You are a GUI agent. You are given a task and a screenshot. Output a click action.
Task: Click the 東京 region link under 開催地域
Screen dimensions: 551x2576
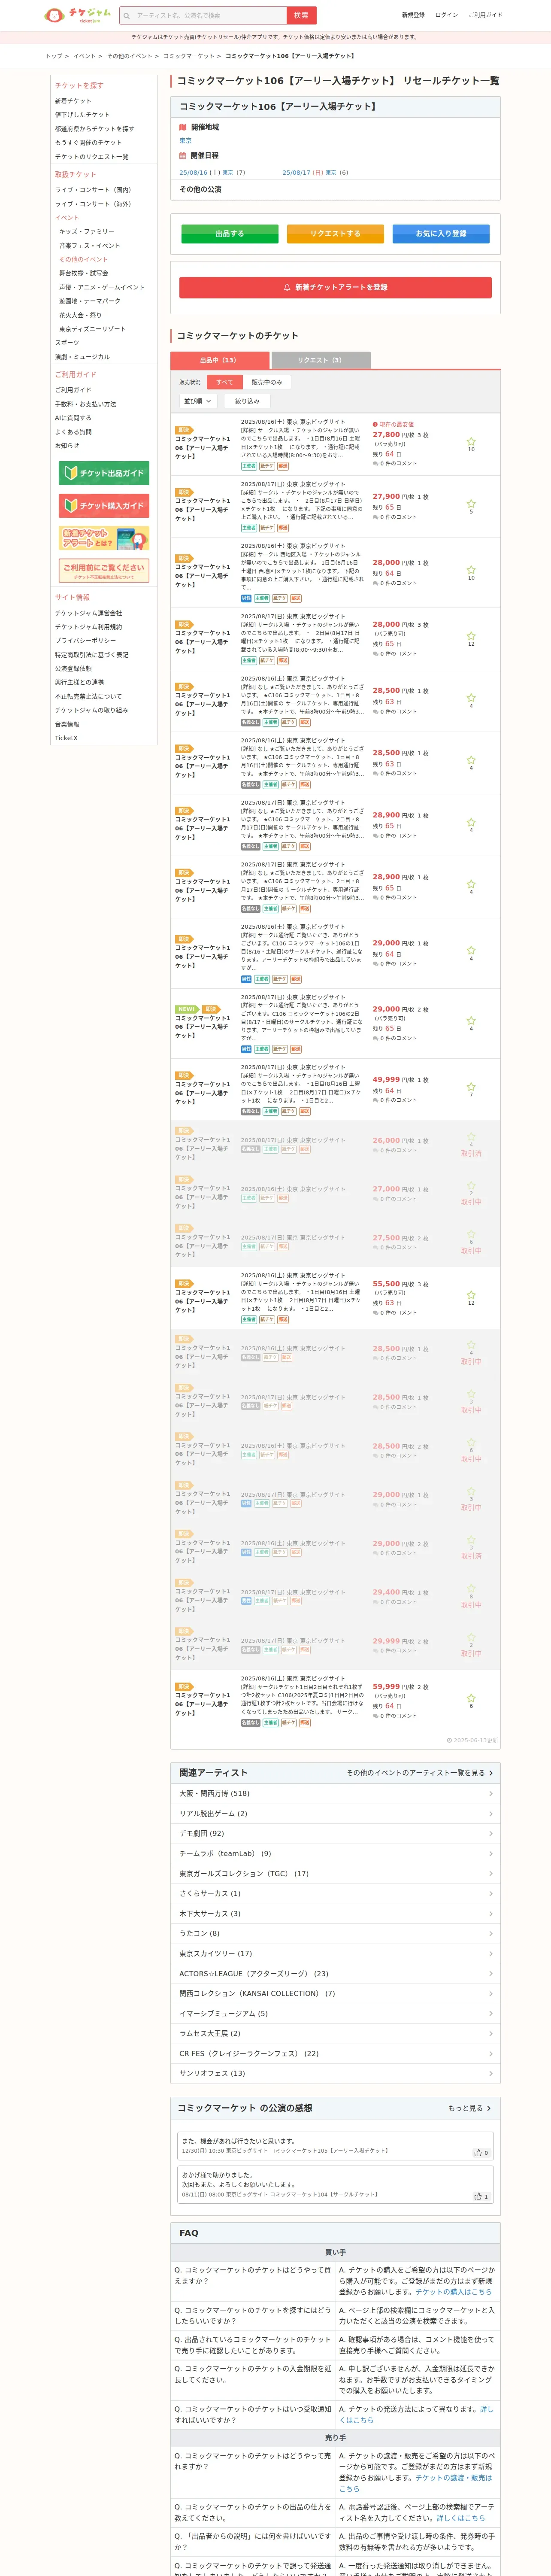click(185, 141)
